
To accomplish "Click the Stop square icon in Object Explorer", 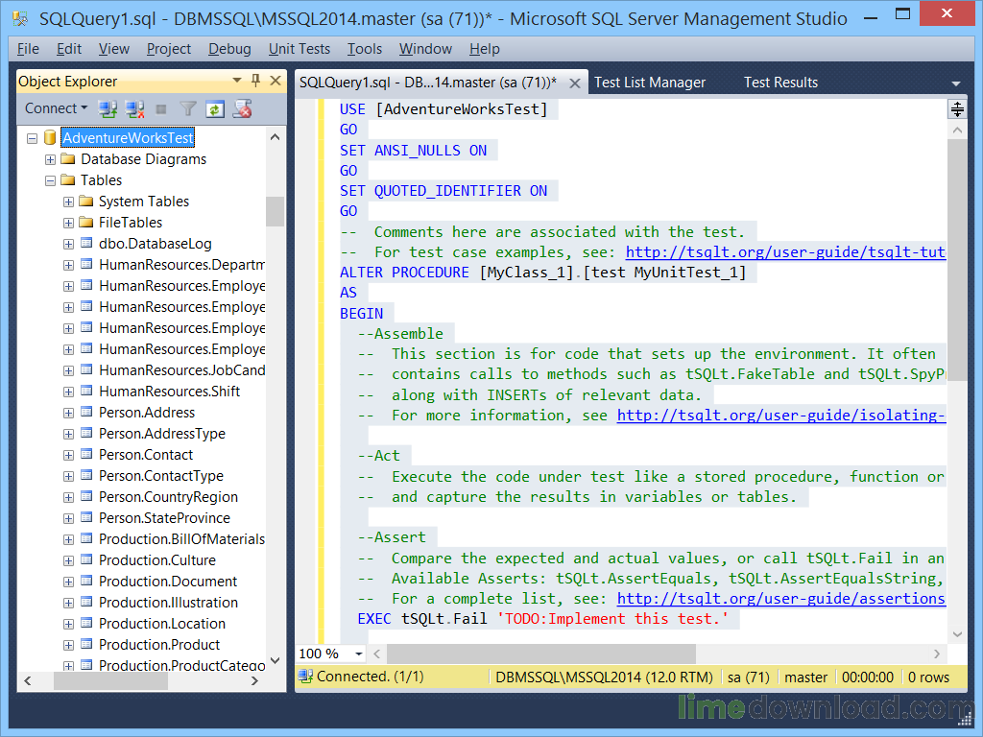I will tap(161, 109).
